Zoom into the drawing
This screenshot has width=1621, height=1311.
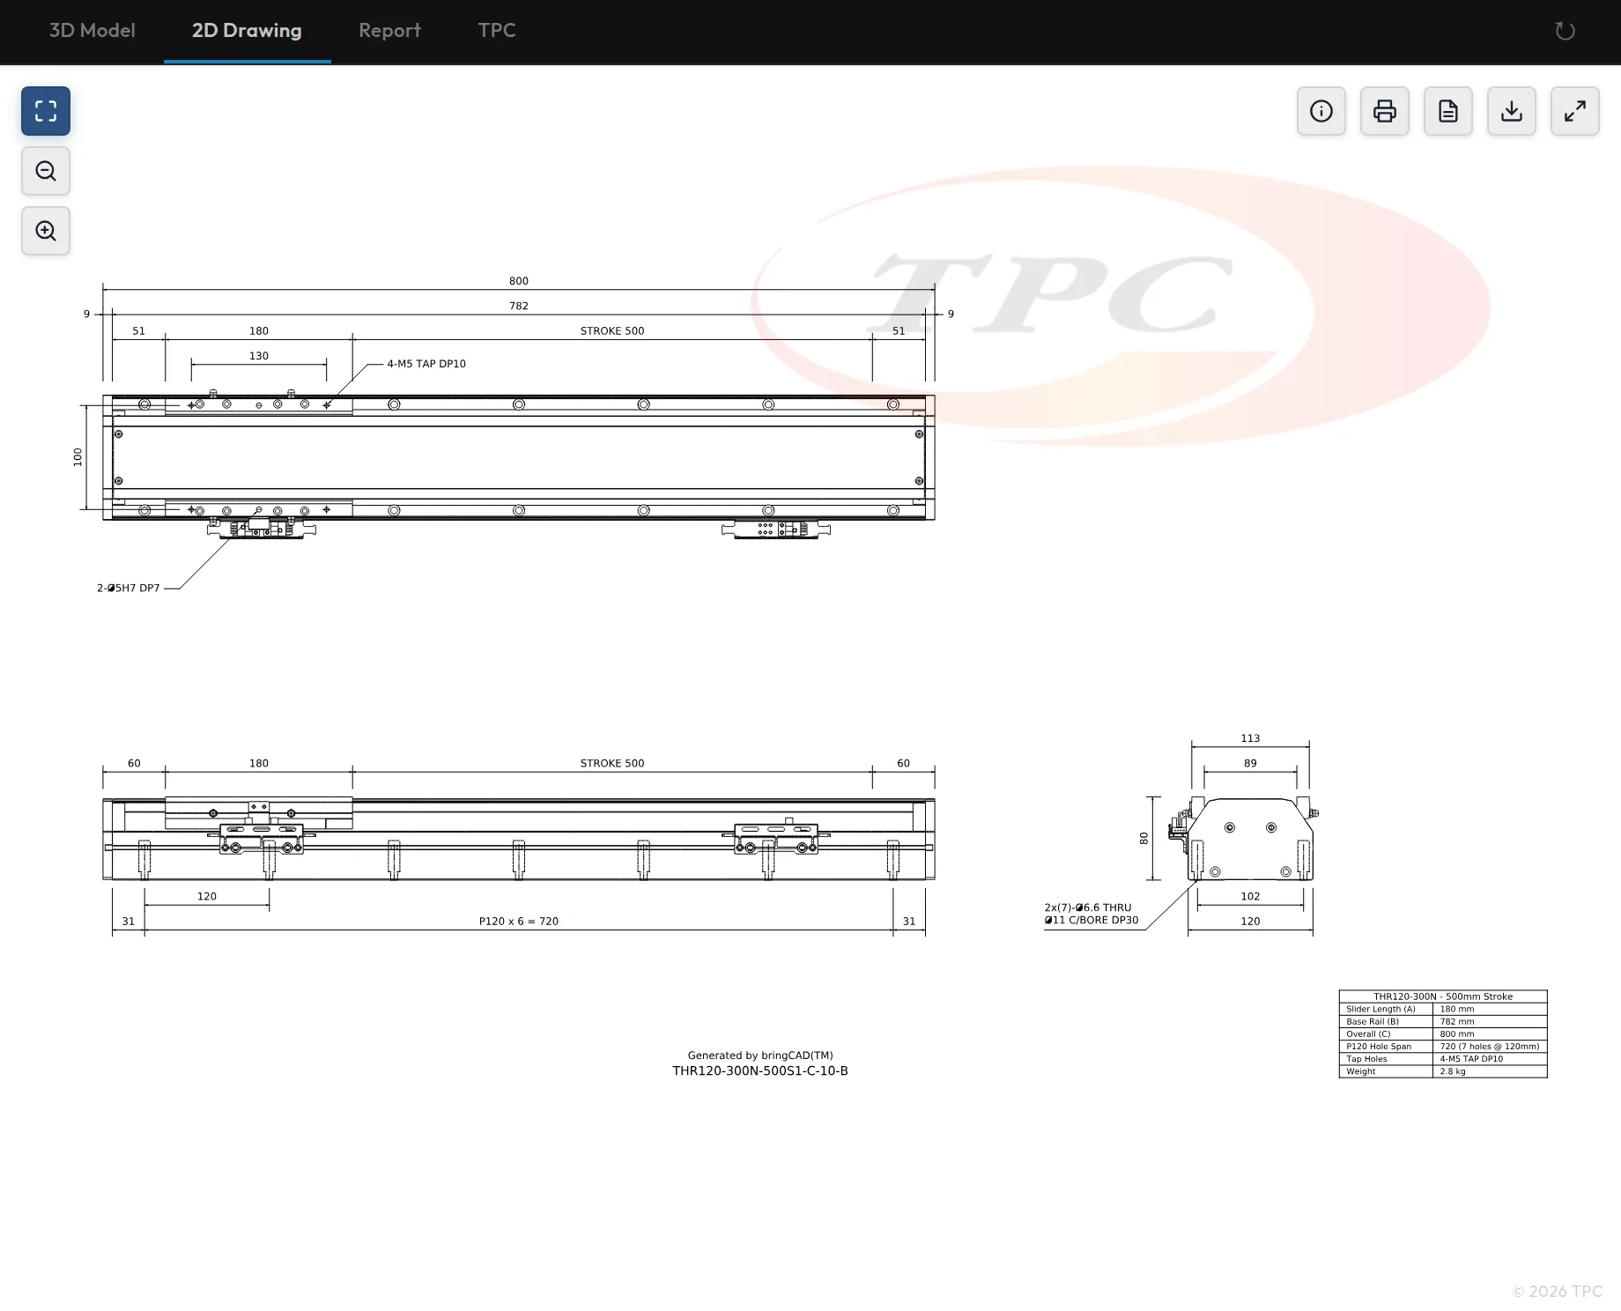point(46,231)
